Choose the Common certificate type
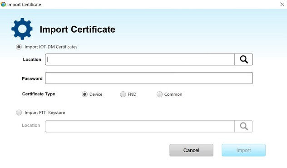The height and width of the screenshot is (168, 287). click(x=159, y=94)
